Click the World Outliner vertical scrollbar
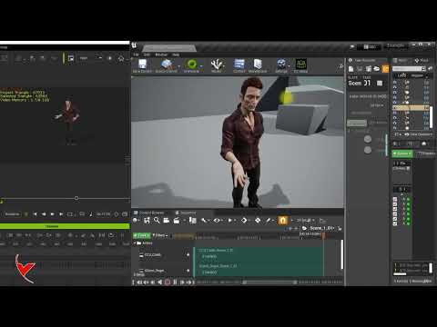The height and width of the screenshot is (327, 437). (x=432, y=116)
